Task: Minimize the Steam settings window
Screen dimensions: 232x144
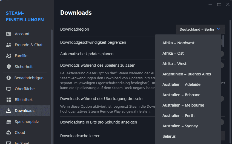Action: point(210,5)
